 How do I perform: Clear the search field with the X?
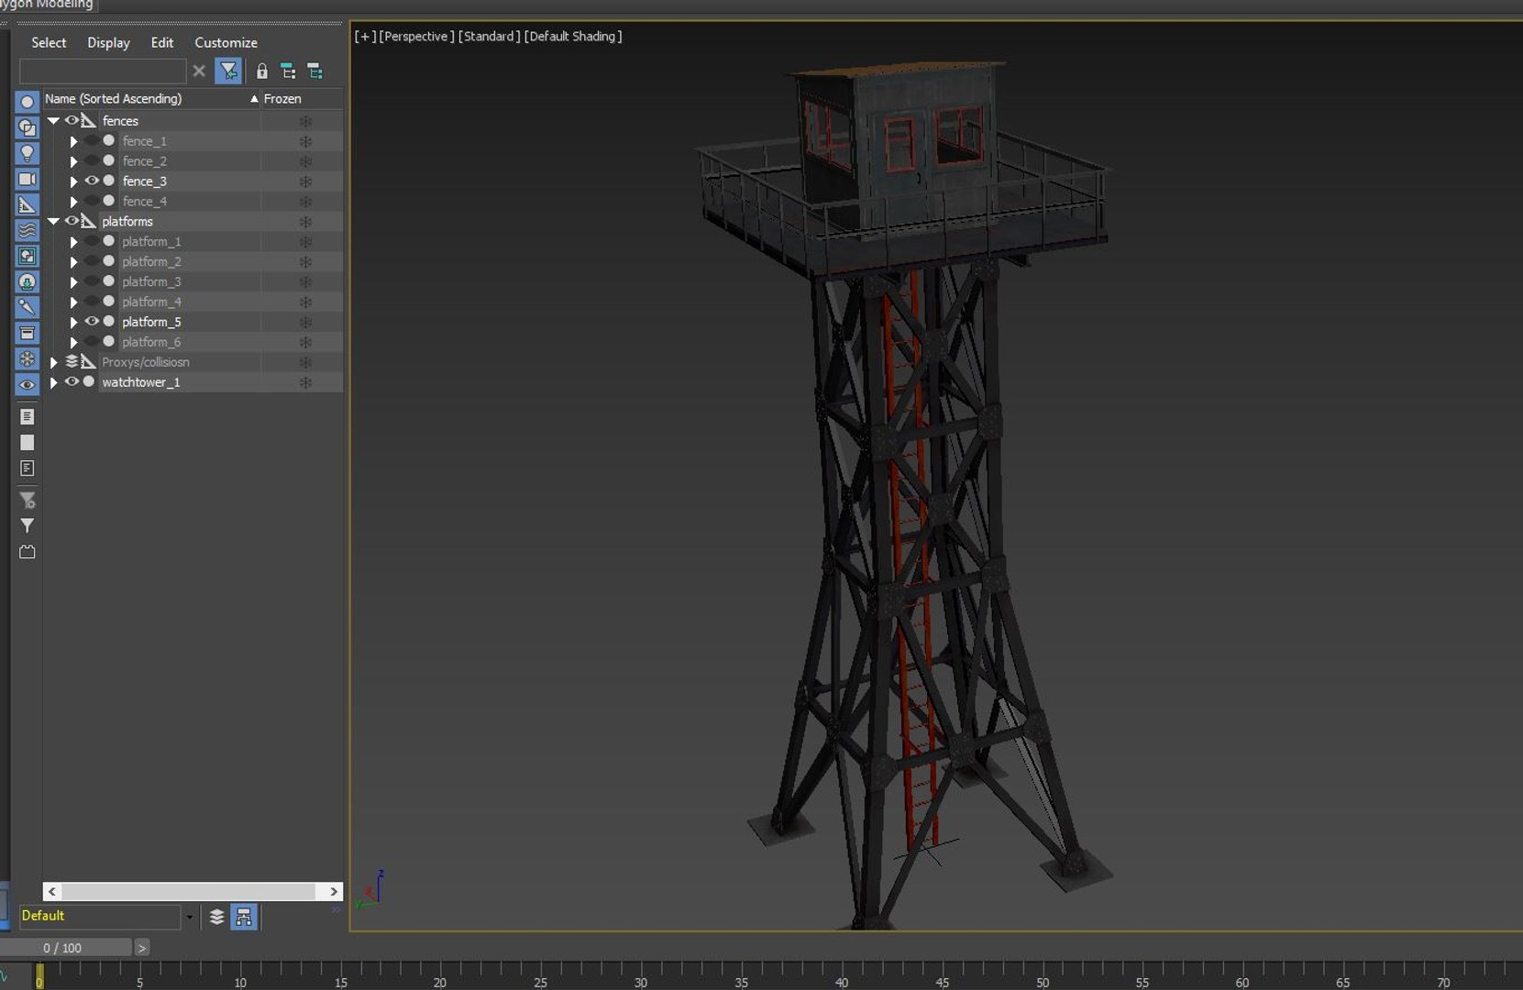tap(199, 71)
